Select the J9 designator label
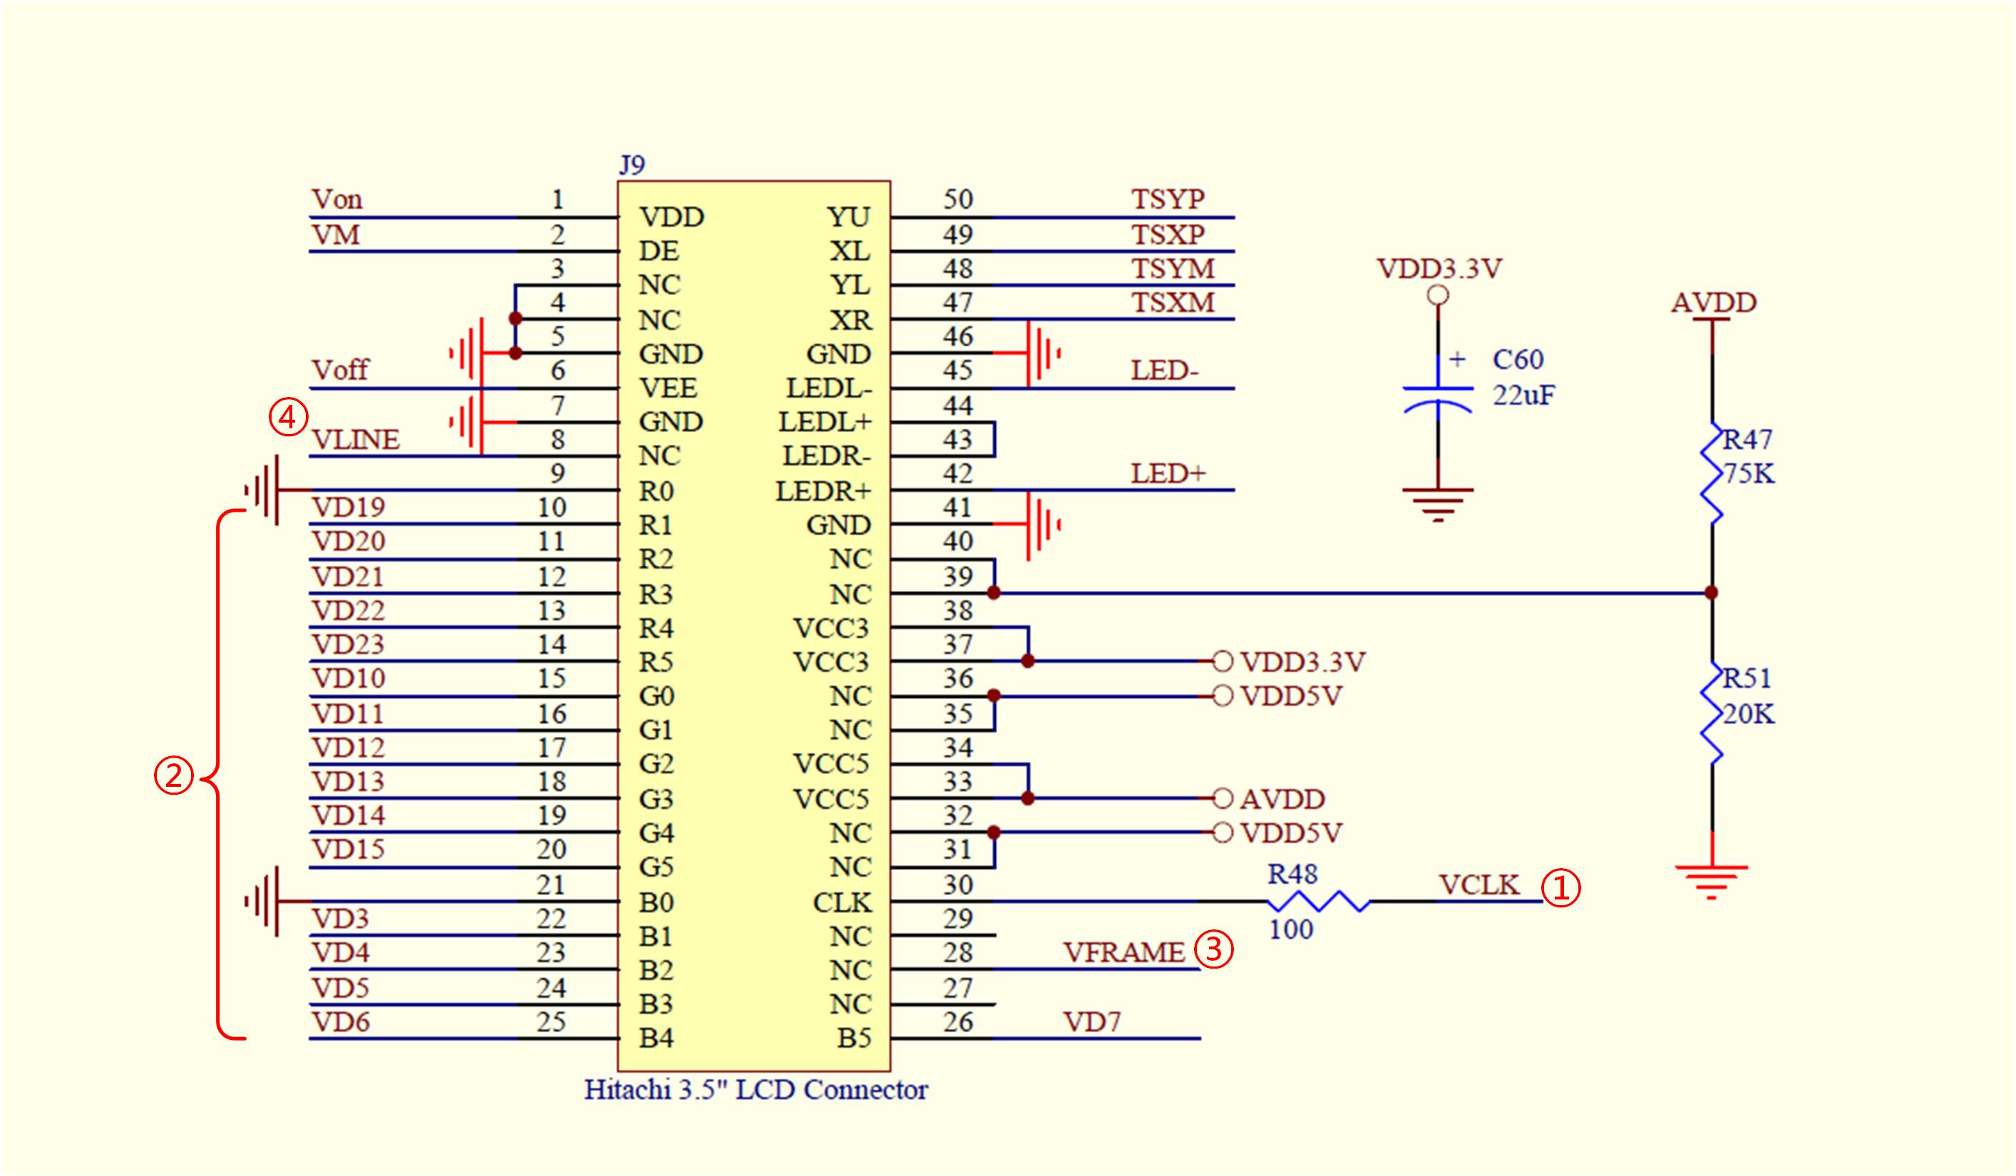 (x=632, y=165)
